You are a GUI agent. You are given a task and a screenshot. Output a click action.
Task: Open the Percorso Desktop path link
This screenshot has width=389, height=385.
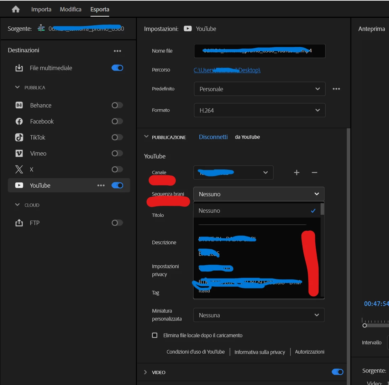tap(227, 70)
